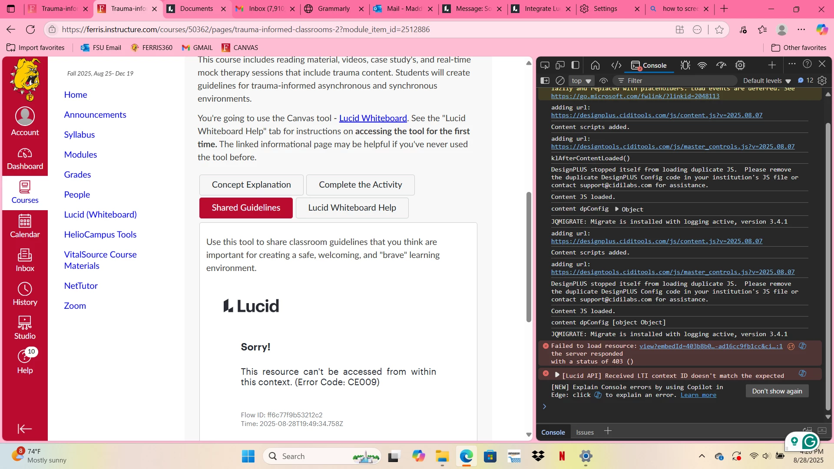Open Canvas History
This screenshot has width=834, height=469.
click(x=25, y=294)
